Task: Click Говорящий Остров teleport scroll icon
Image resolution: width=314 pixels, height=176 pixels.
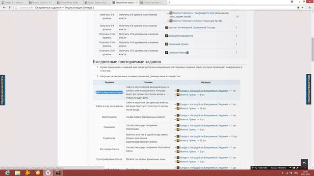Action: tap(171, 13)
